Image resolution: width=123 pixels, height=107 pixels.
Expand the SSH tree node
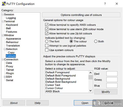coord(5,77)
